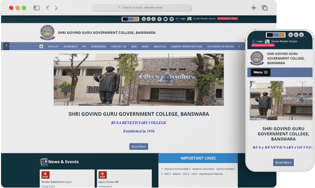Click the home icon in the navigation bar
This screenshot has width=315, height=188.
41,46
